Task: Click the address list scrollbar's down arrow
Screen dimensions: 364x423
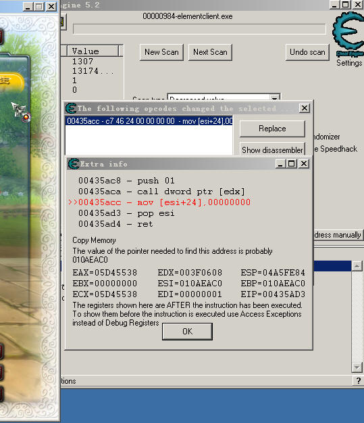Action: tap(357, 367)
